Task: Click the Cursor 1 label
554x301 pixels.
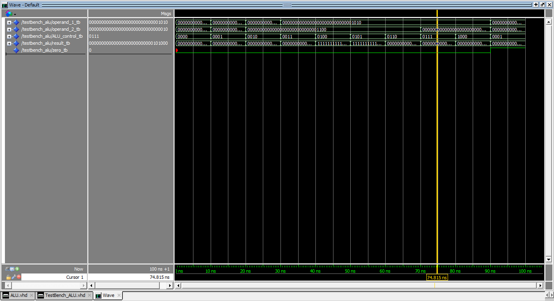Action: [74, 277]
